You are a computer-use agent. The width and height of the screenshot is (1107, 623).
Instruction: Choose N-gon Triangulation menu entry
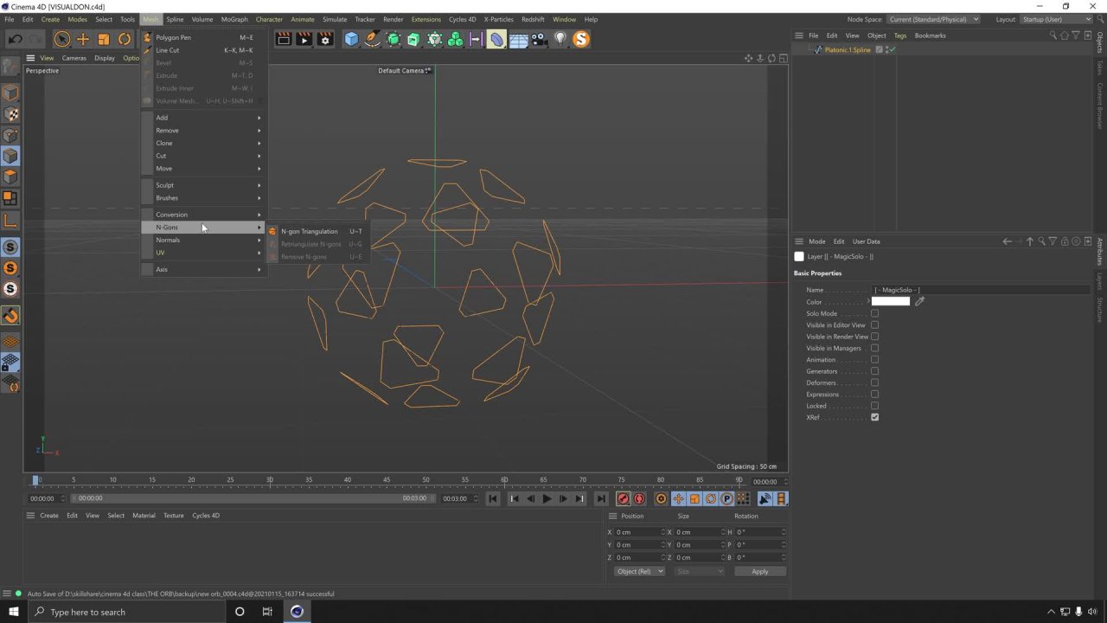click(309, 231)
